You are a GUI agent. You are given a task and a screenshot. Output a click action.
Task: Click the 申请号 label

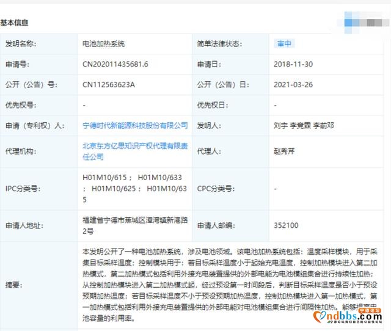coord(17,64)
